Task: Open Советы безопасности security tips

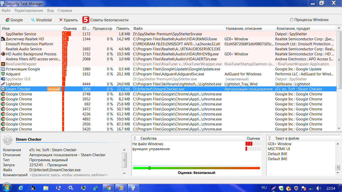Action: 105,20
